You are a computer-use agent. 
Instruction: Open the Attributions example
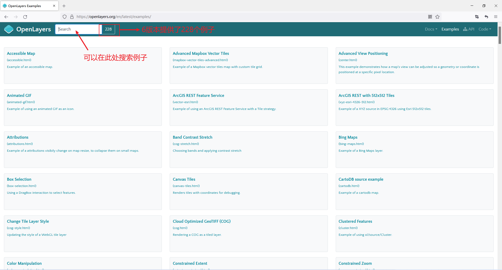point(18,137)
